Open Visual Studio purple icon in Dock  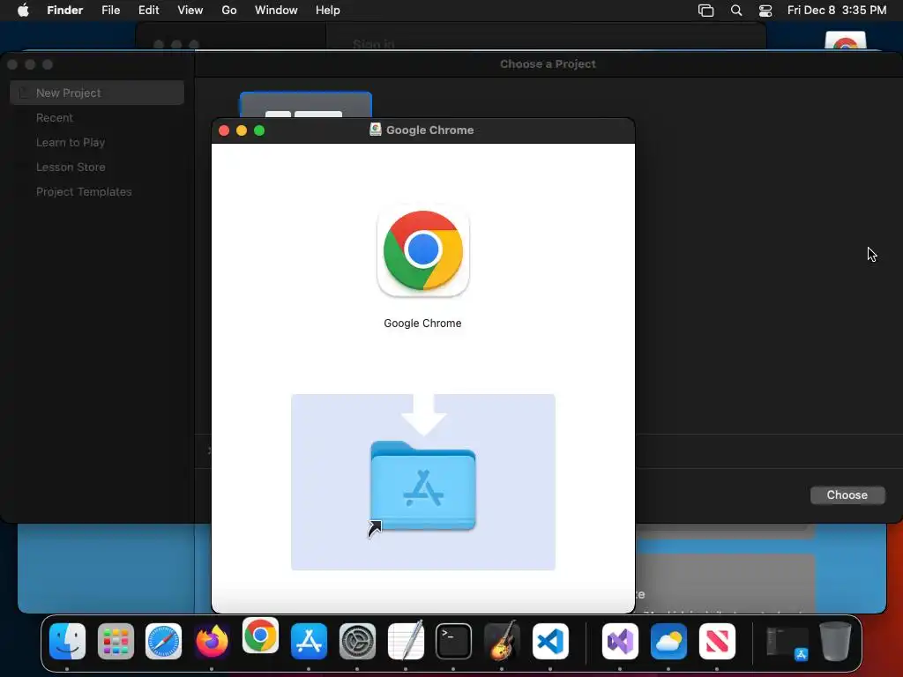click(620, 641)
